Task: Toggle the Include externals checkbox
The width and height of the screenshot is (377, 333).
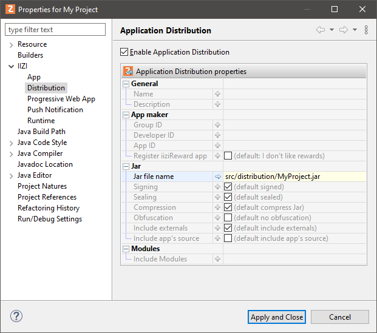Action: pyautogui.click(x=228, y=228)
